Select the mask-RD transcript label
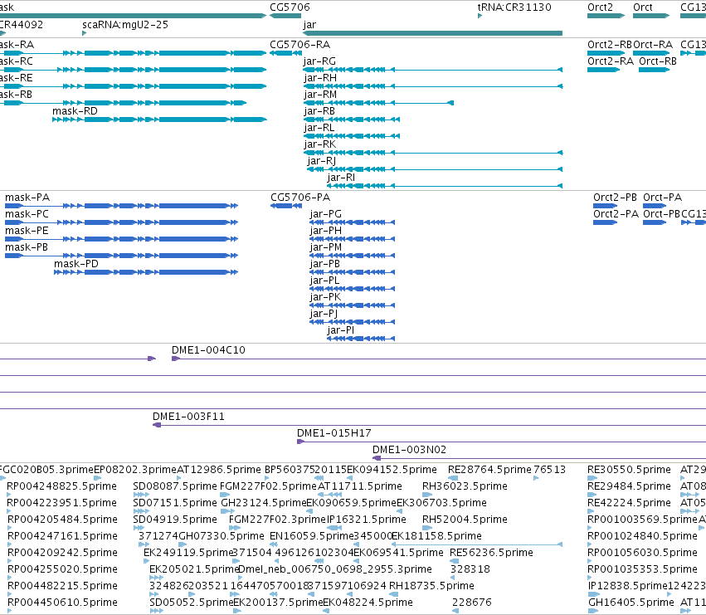The height and width of the screenshot is (615, 706). pos(75,111)
